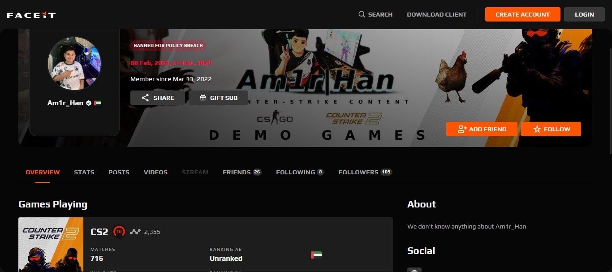The image size is (612, 272).
Task: Switch to the Stats tab
Action: 84,172
